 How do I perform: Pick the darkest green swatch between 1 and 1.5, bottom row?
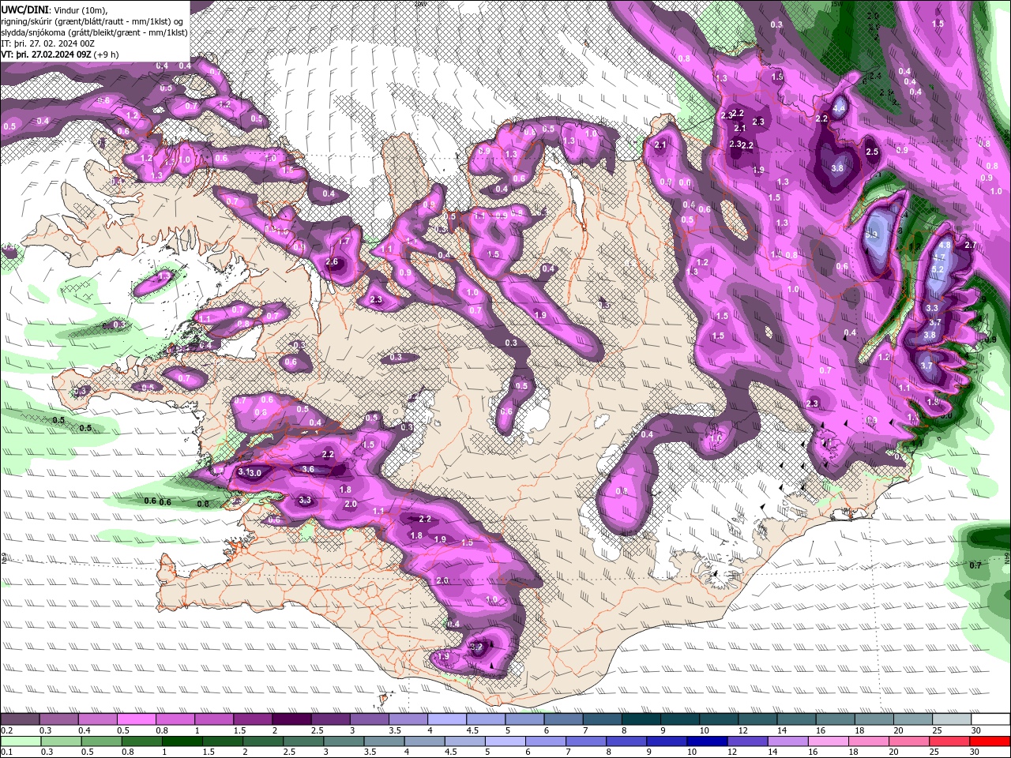(182, 741)
